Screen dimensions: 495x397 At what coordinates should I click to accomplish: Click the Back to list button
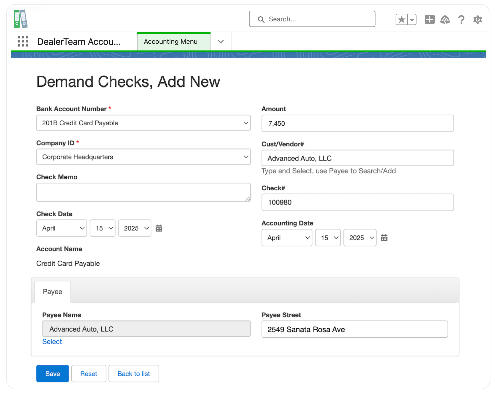tap(134, 374)
